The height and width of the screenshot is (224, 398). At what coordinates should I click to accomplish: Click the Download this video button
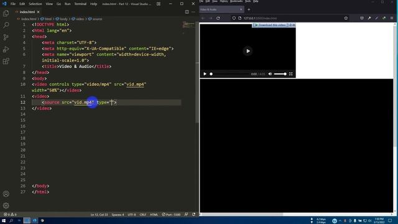click(271, 25)
